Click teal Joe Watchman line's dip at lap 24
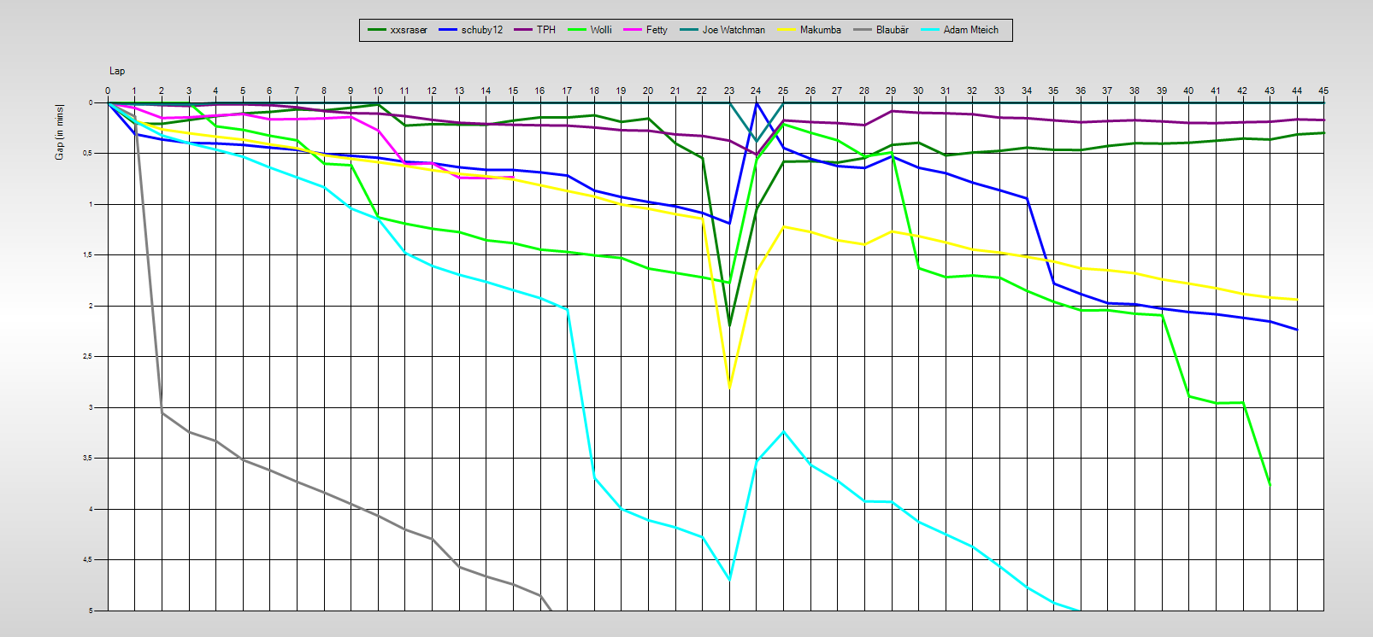Viewport: 1373px width, 637px height. coord(756,141)
